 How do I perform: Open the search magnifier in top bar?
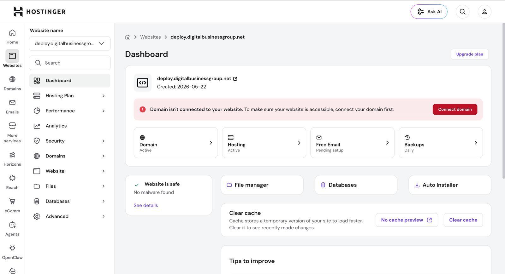point(462,12)
